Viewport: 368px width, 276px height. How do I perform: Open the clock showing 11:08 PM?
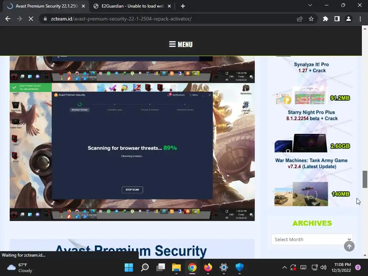point(341,267)
